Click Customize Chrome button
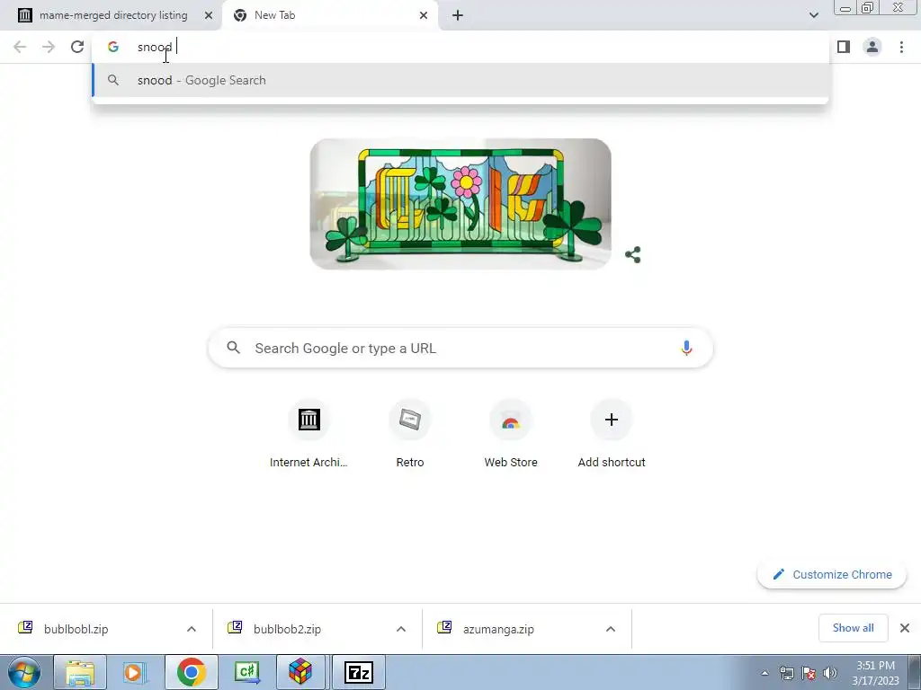Image resolution: width=921 pixels, height=690 pixels. coord(832,574)
